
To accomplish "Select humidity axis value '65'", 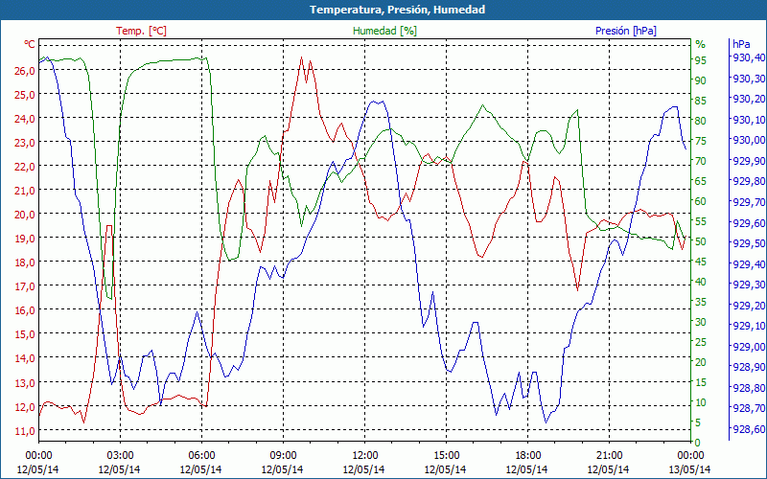I will (x=701, y=181).
